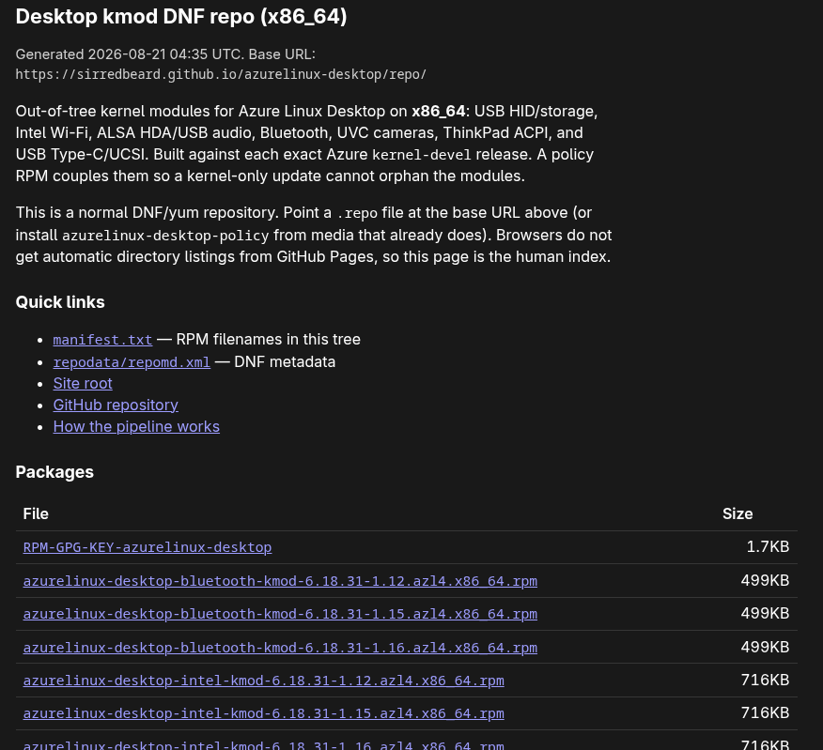Click the kernel-devel code text
Image resolution: width=823 pixels, height=750 pixels.
[x=422, y=155]
